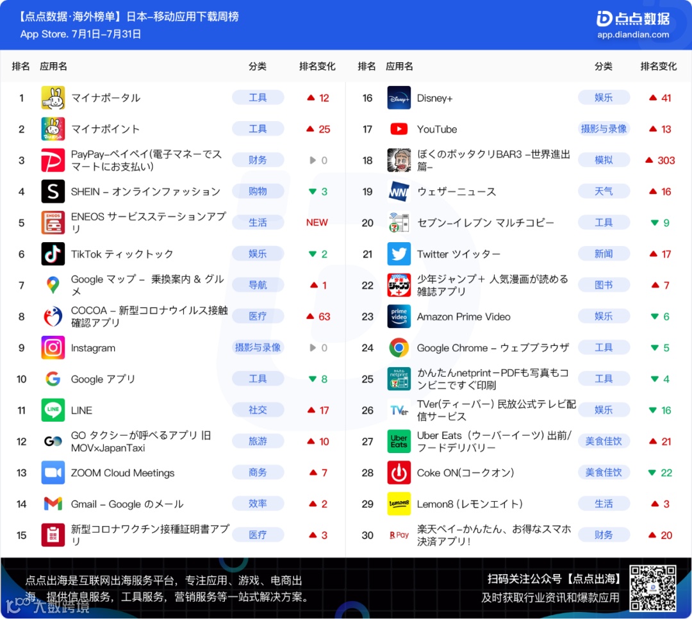The width and height of the screenshot is (692, 619).
Task: Click the ウェザーニュース WN icon
Action: (399, 191)
